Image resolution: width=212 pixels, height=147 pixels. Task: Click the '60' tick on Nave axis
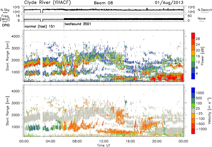[x=189, y=16]
